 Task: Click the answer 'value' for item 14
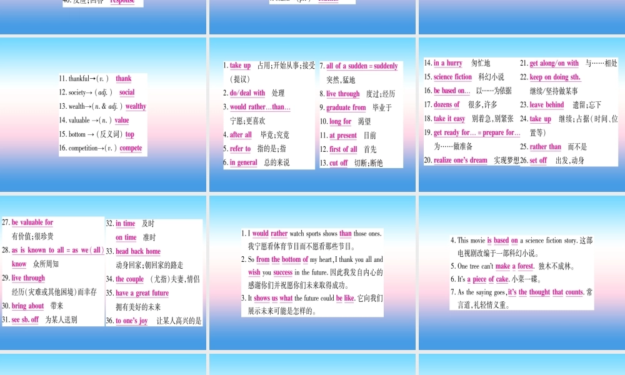pos(122,121)
